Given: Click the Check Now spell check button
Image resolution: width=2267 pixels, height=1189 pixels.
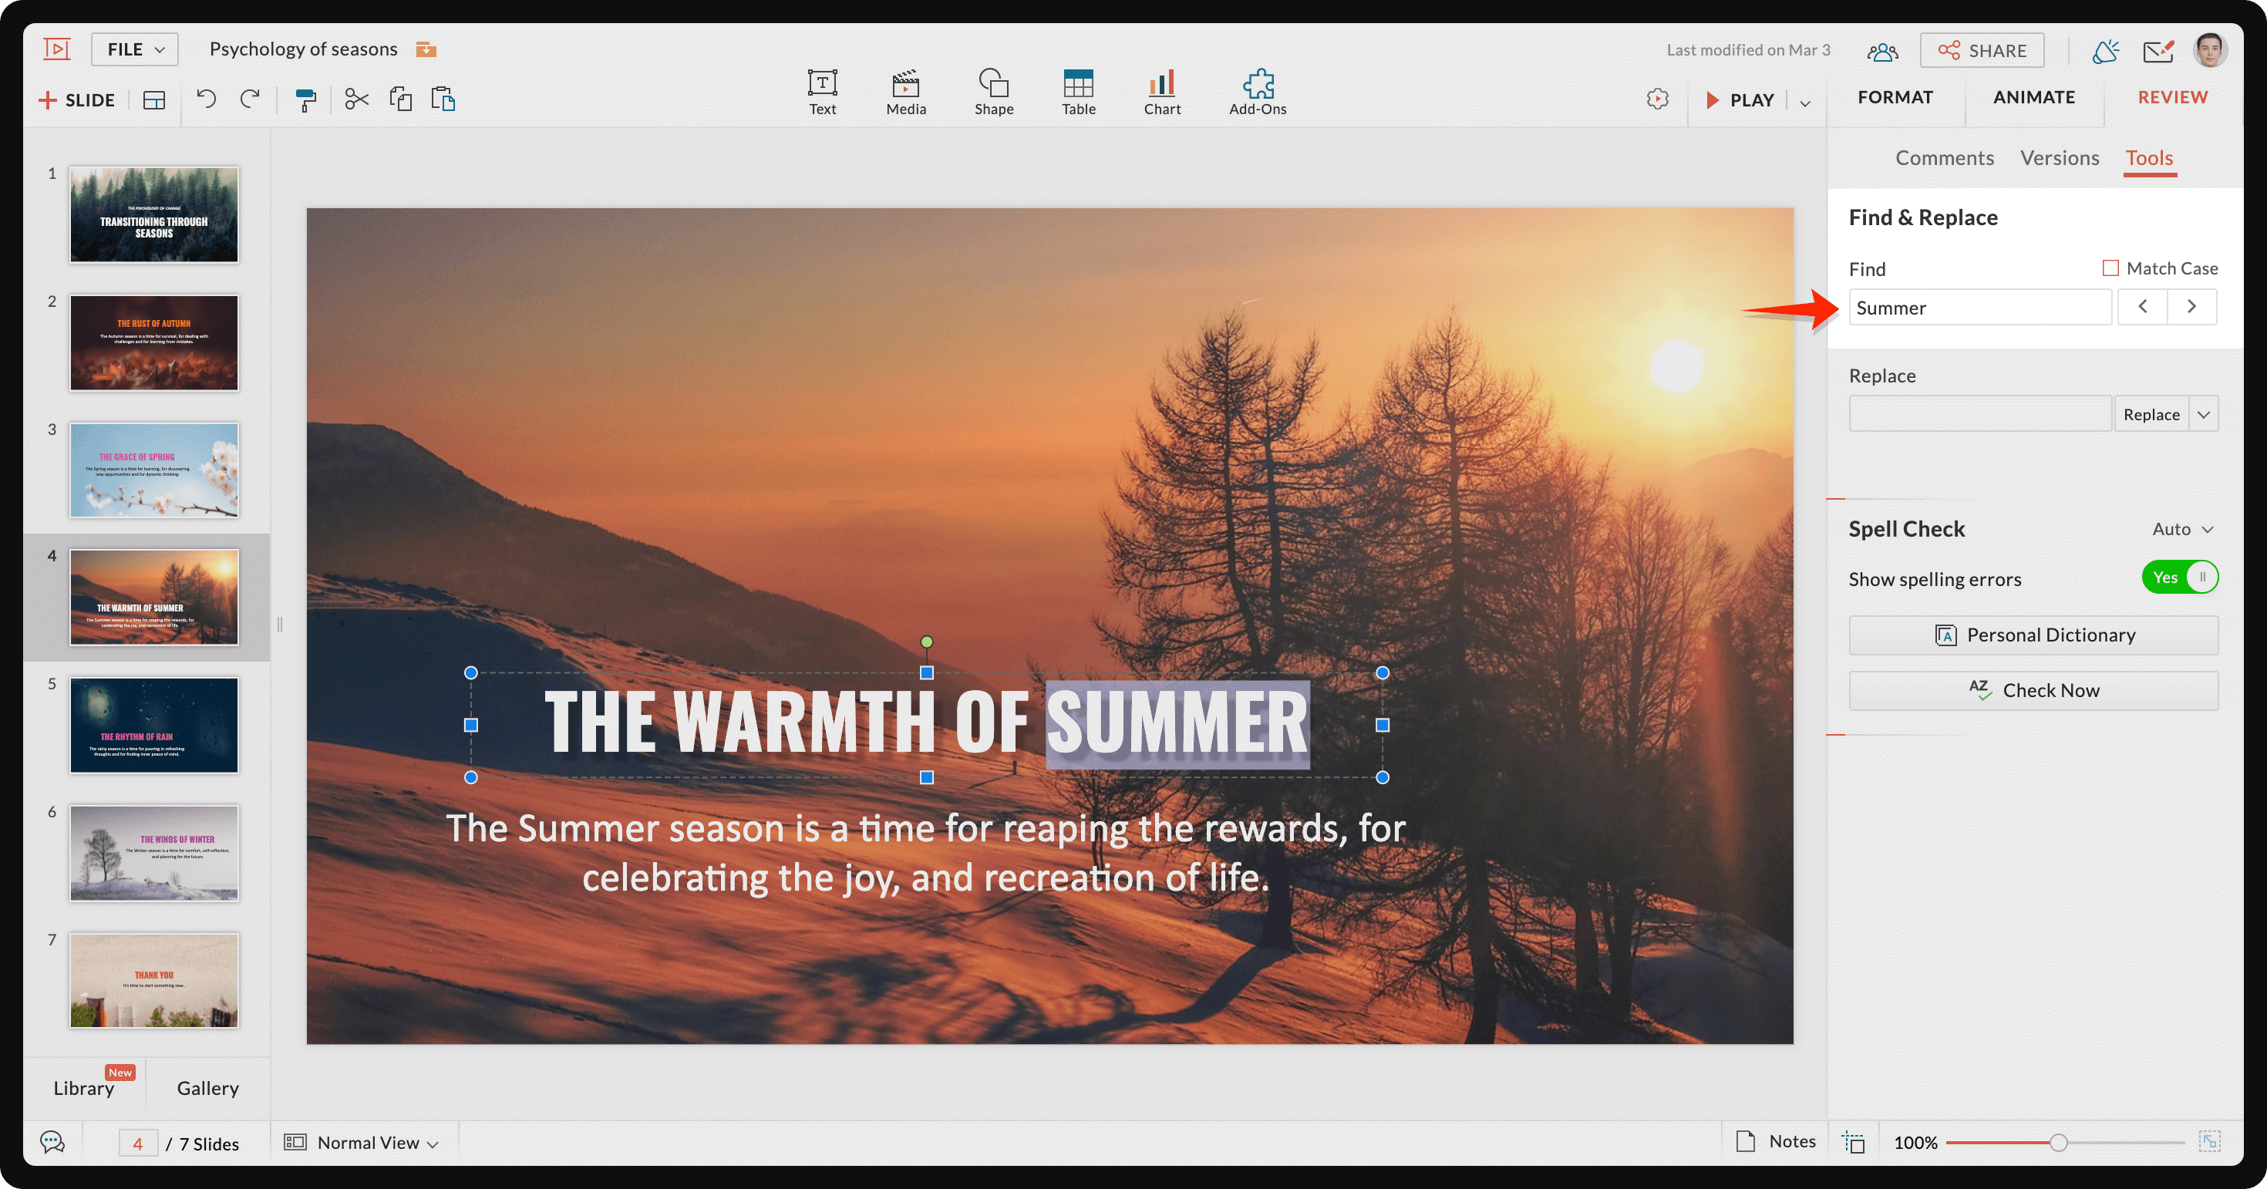Looking at the screenshot, I should [x=2033, y=689].
